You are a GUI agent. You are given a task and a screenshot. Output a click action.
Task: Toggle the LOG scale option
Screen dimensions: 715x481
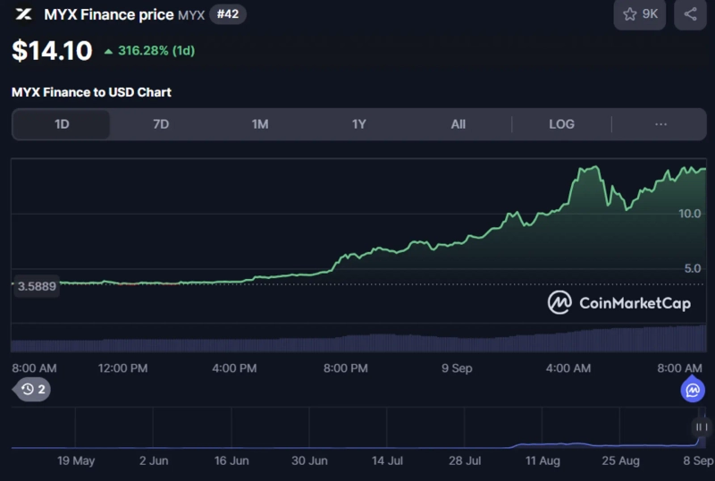(561, 124)
